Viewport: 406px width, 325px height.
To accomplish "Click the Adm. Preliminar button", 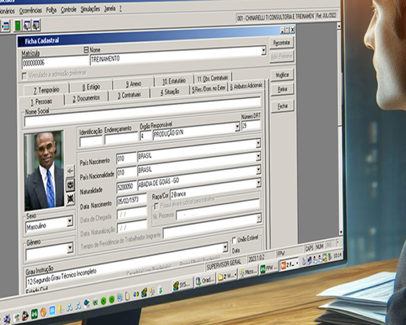I will coord(282,56).
